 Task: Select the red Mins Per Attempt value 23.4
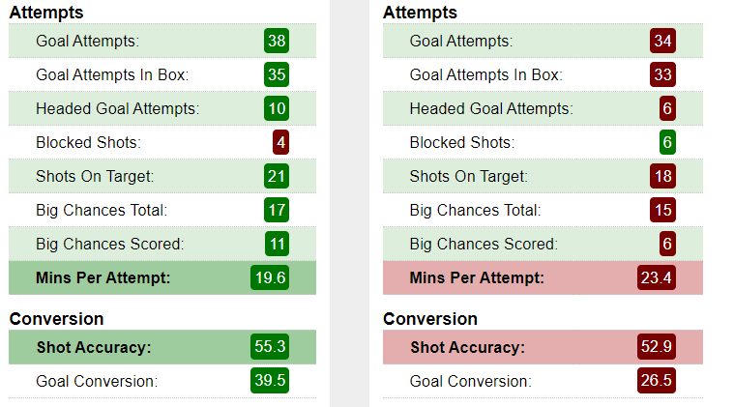(656, 277)
